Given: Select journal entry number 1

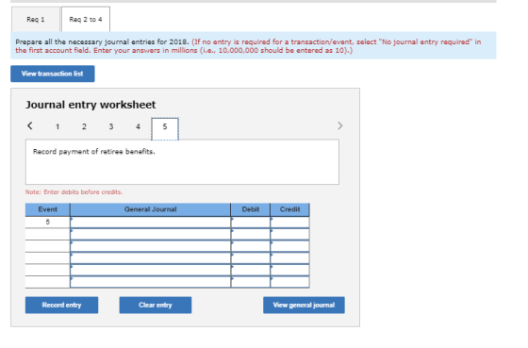Looking at the screenshot, I should [58, 126].
